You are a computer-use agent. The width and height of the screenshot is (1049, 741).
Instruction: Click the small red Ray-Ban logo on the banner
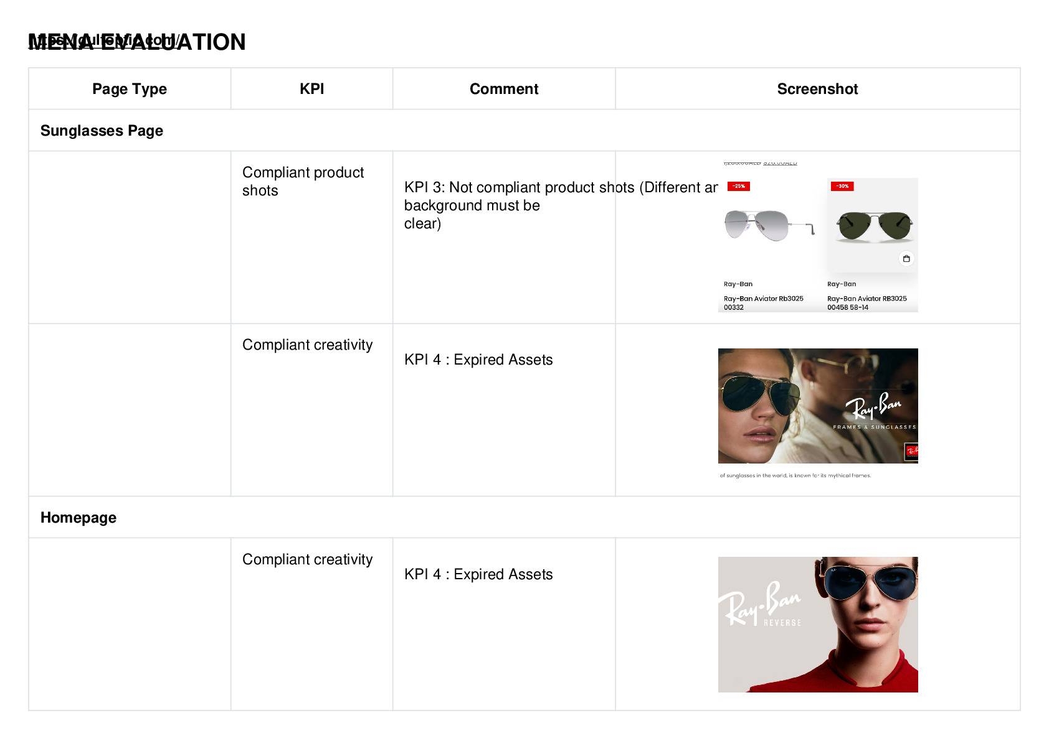tap(911, 452)
